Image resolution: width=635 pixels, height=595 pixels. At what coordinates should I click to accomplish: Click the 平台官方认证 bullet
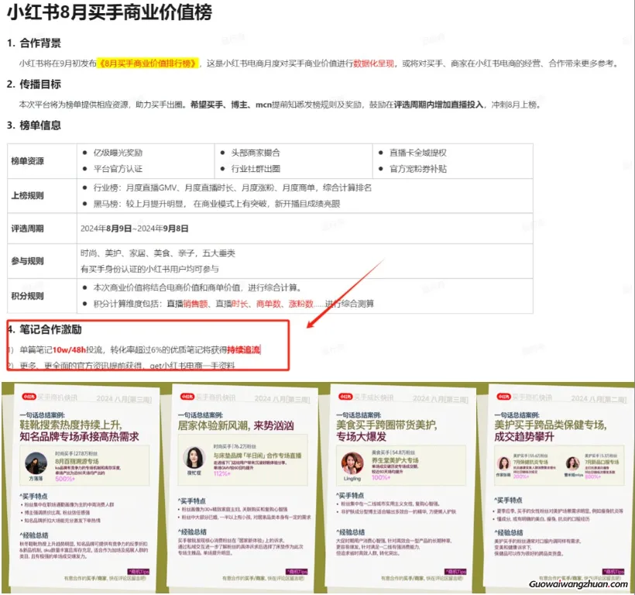[118, 168]
